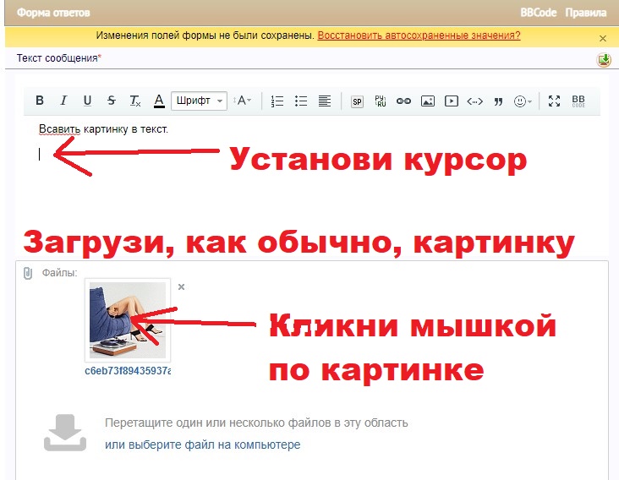Click the remove formatting icon
This screenshot has height=480, width=619.
pyautogui.click(x=135, y=101)
